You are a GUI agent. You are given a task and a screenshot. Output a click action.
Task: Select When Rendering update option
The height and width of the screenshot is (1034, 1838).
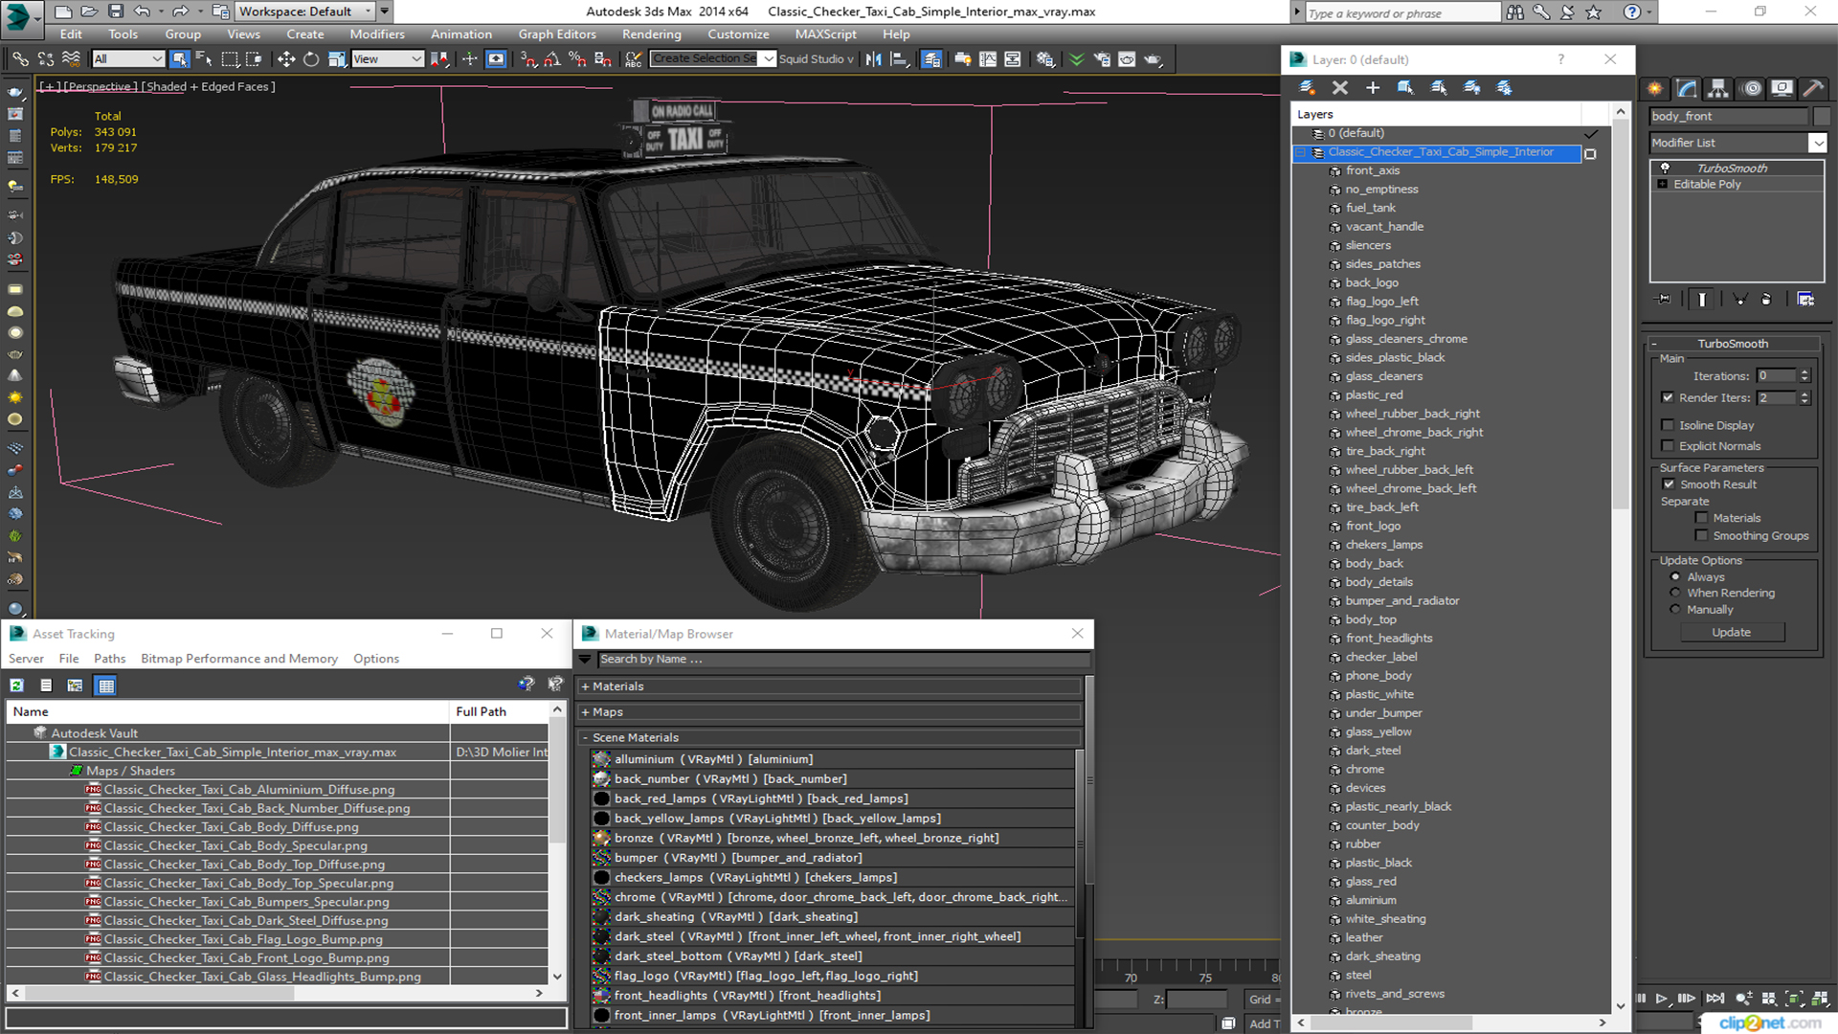(1675, 593)
